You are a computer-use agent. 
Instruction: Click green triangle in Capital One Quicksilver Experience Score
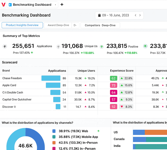click(122, 99)
